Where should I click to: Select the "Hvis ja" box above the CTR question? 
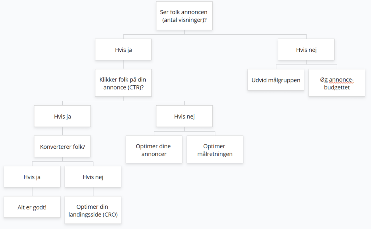(x=123, y=50)
